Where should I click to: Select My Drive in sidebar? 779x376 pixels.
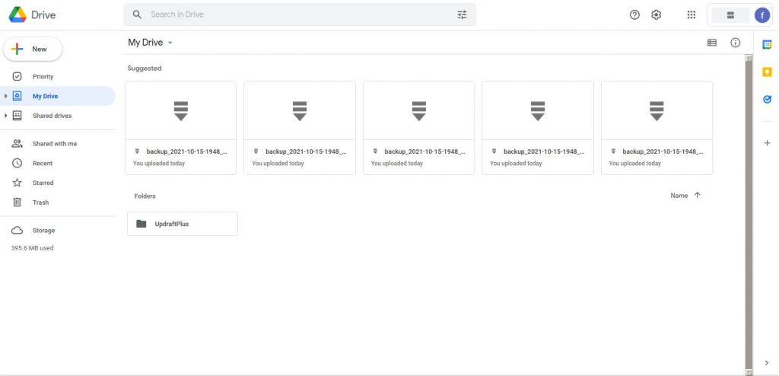[58, 96]
